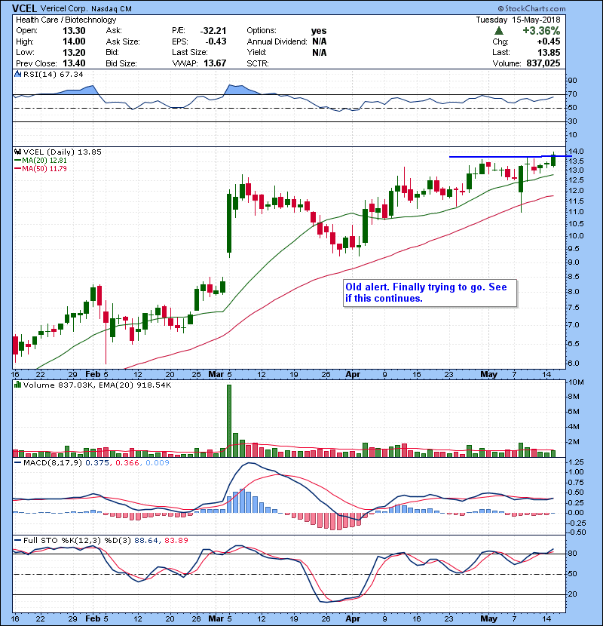This screenshot has width=603, height=626.
Task: Click the tall March 5 volume spike bar
Action: coord(229,421)
